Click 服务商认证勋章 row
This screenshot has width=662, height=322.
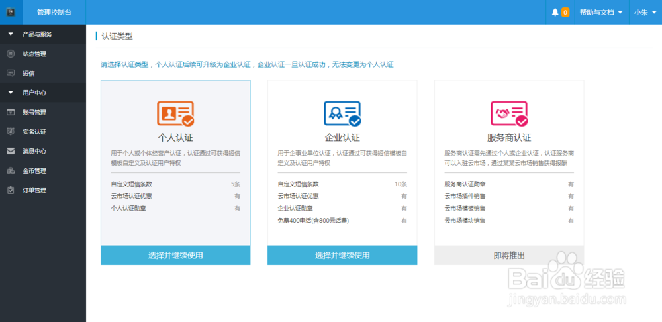point(509,184)
